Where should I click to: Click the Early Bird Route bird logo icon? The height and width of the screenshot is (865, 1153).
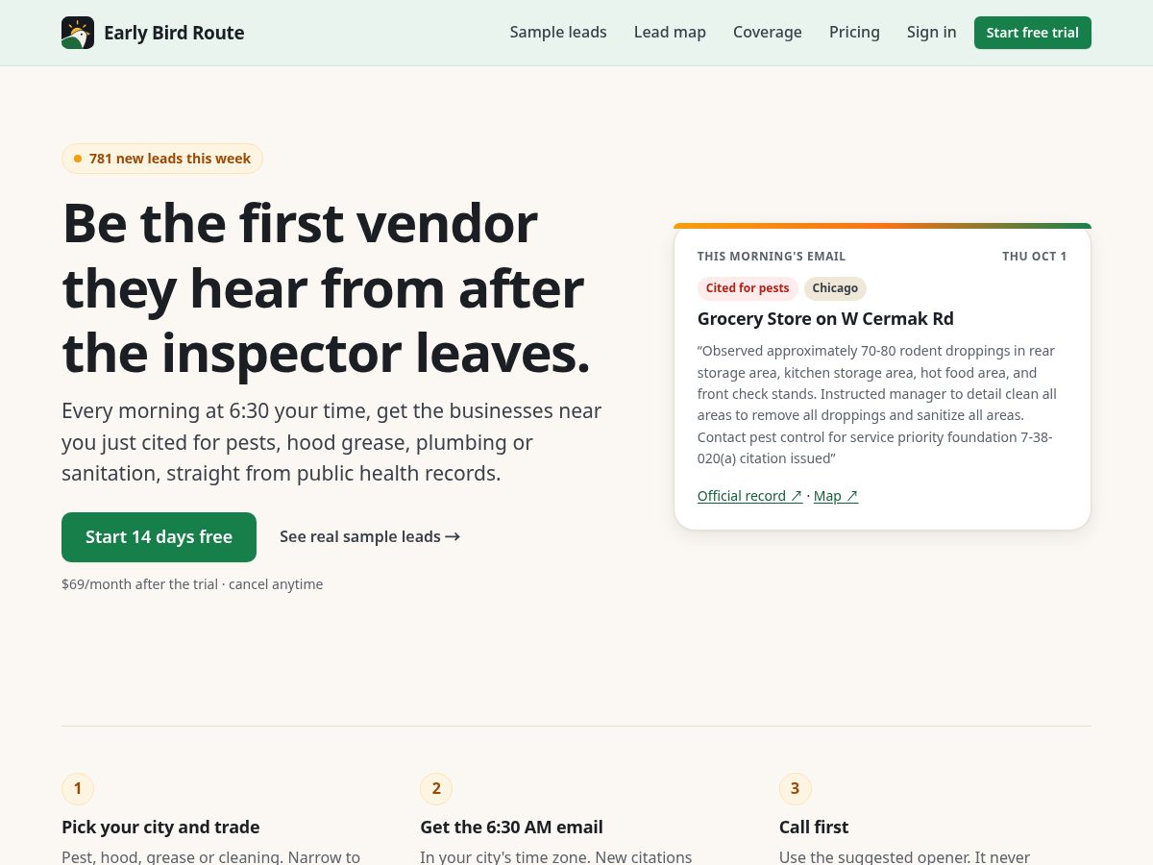tap(78, 33)
